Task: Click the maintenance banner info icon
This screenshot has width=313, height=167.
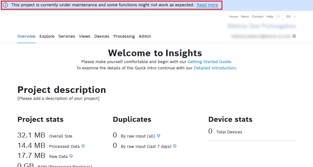Action: click(6, 5)
